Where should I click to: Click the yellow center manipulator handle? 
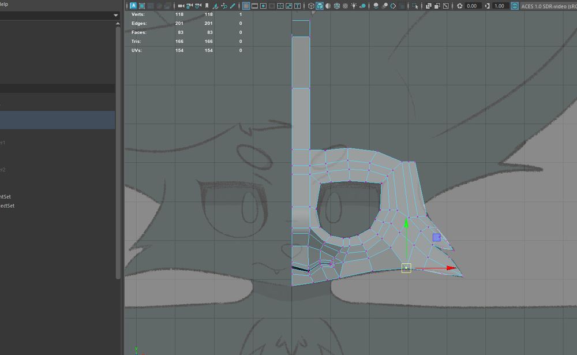pyautogui.click(x=406, y=268)
